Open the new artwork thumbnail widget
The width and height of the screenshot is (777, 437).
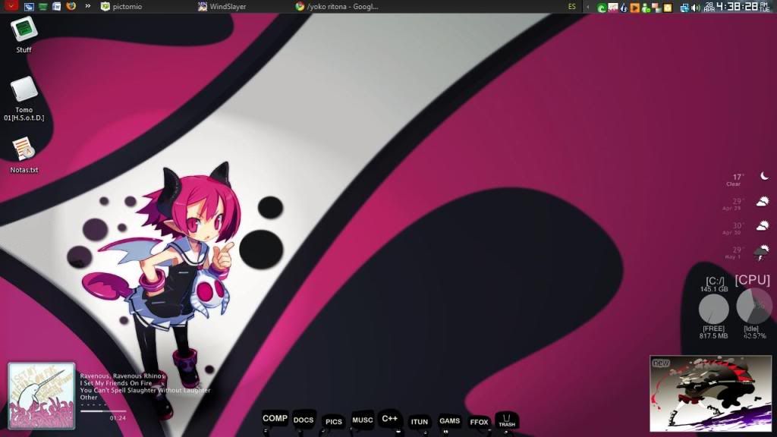(x=710, y=394)
